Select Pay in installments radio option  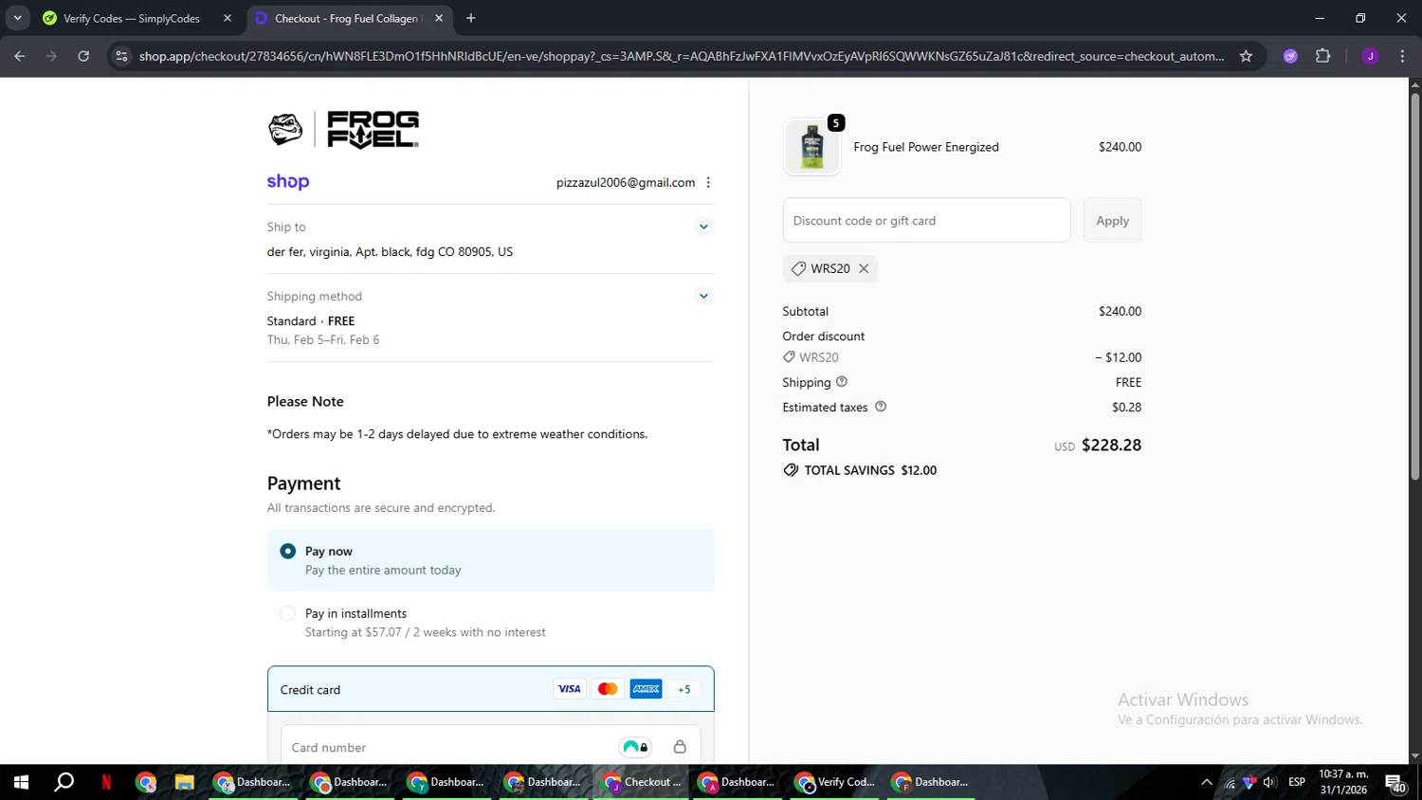(x=288, y=613)
